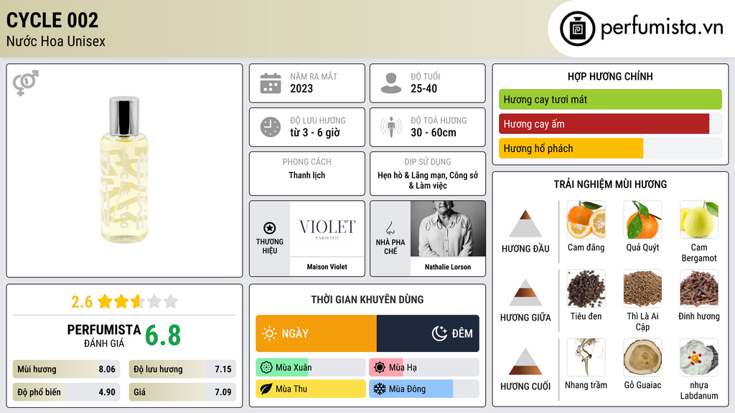Click the Hương giữa pyramid icon
Screen dimensions: 735x413
[525, 293]
